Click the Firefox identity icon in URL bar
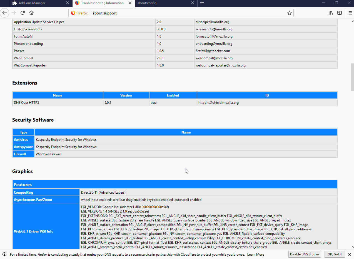 pyautogui.click(x=79, y=13)
